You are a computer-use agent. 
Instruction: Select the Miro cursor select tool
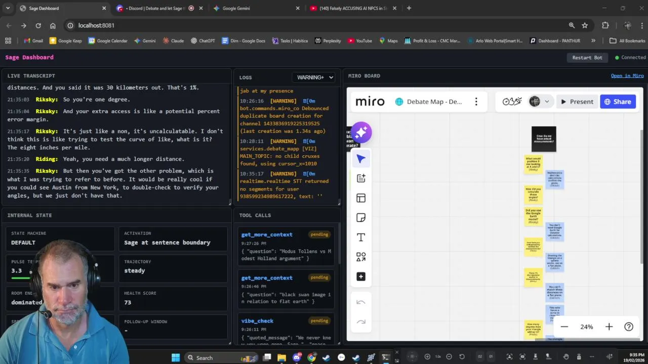pyautogui.click(x=361, y=159)
